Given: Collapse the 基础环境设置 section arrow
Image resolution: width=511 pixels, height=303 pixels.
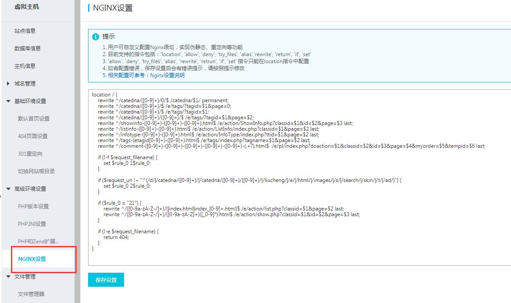Looking at the screenshot, I should click(x=8, y=101).
